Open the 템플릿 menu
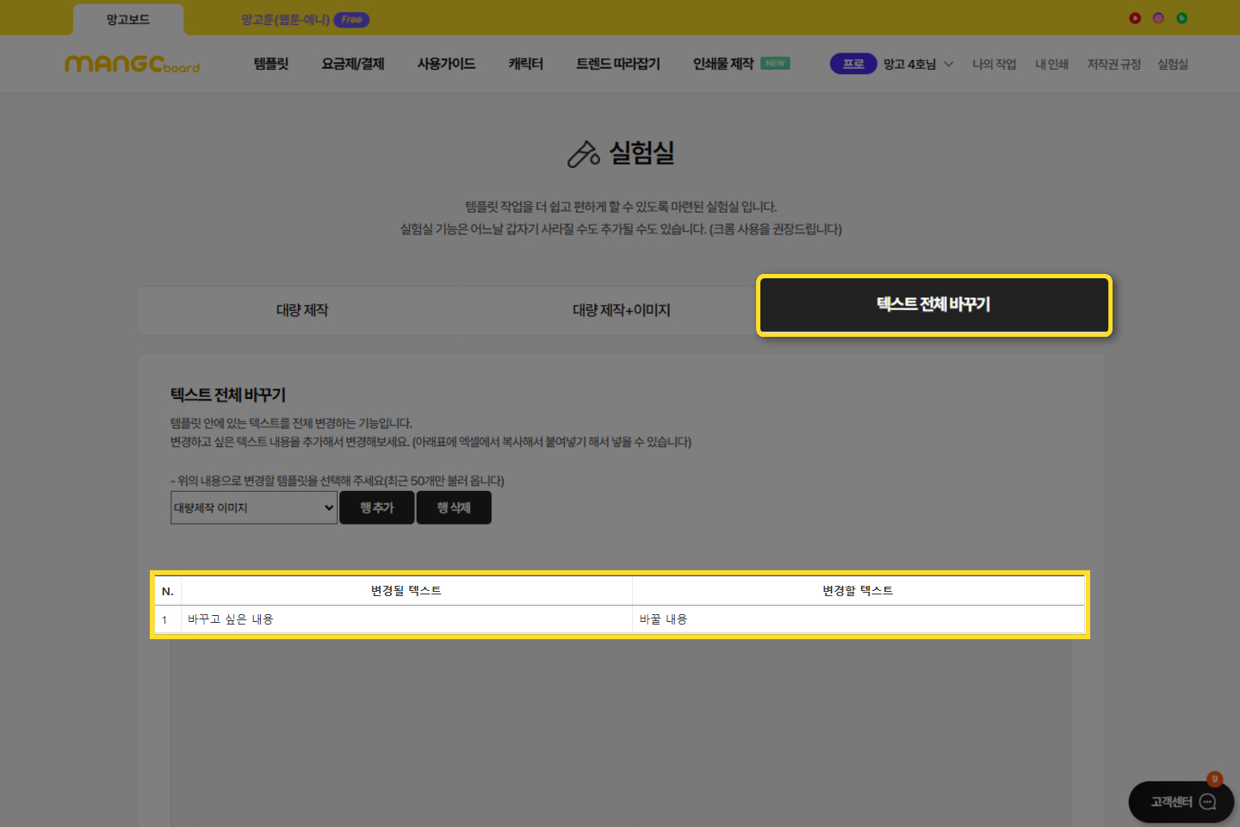The image size is (1240, 827). (270, 64)
